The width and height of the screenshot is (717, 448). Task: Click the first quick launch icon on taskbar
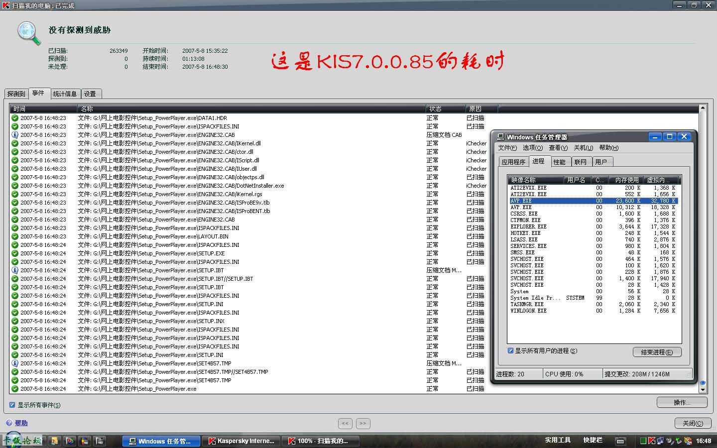tap(55, 441)
